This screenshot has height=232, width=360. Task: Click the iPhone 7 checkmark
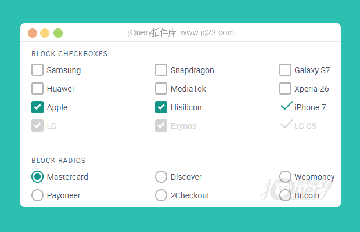click(x=286, y=106)
